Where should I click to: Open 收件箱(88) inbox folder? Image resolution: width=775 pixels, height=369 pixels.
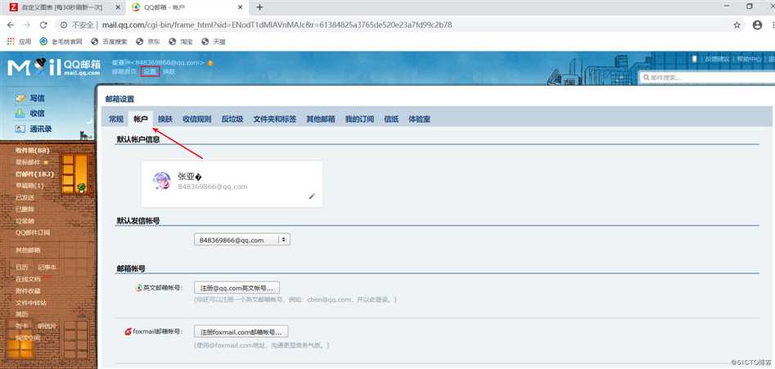[x=32, y=151]
